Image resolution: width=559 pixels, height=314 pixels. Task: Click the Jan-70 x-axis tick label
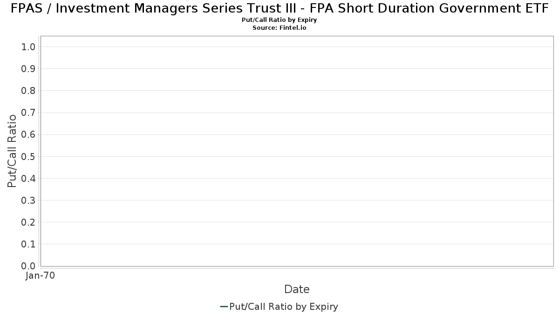(x=41, y=276)
